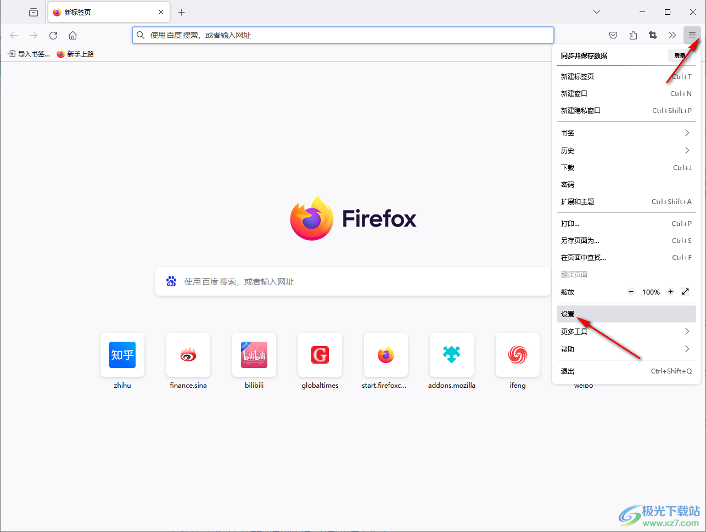
Task: Select the 新标签页 tab
Action: pyautogui.click(x=109, y=12)
